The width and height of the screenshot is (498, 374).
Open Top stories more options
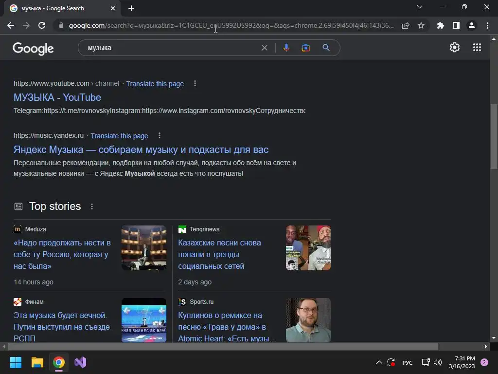(x=92, y=206)
